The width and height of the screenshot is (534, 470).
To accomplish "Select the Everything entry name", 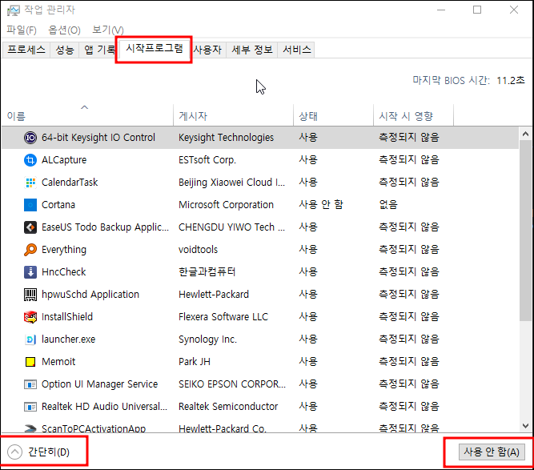I will click(x=64, y=250).
